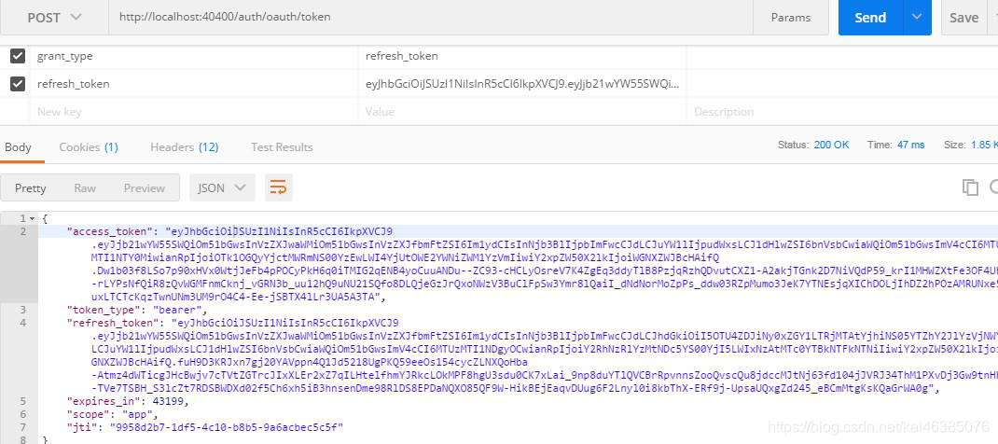Open the JSON format dropdown

point(222,187)
